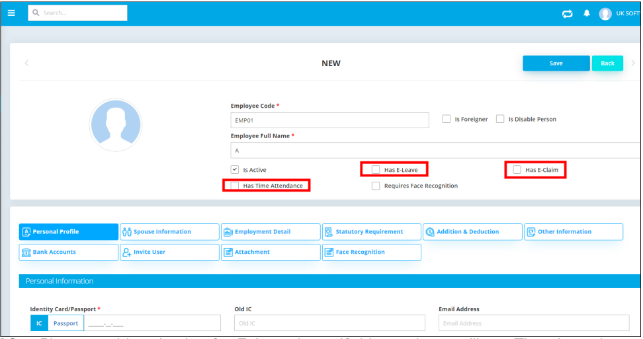The image size is (643, 339).
Task: Open the Bank Accounts tab
Action: tap(69, 252)
